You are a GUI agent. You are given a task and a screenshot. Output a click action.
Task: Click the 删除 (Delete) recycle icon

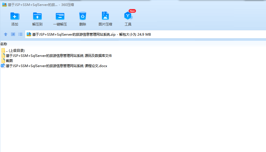[83, 16]
